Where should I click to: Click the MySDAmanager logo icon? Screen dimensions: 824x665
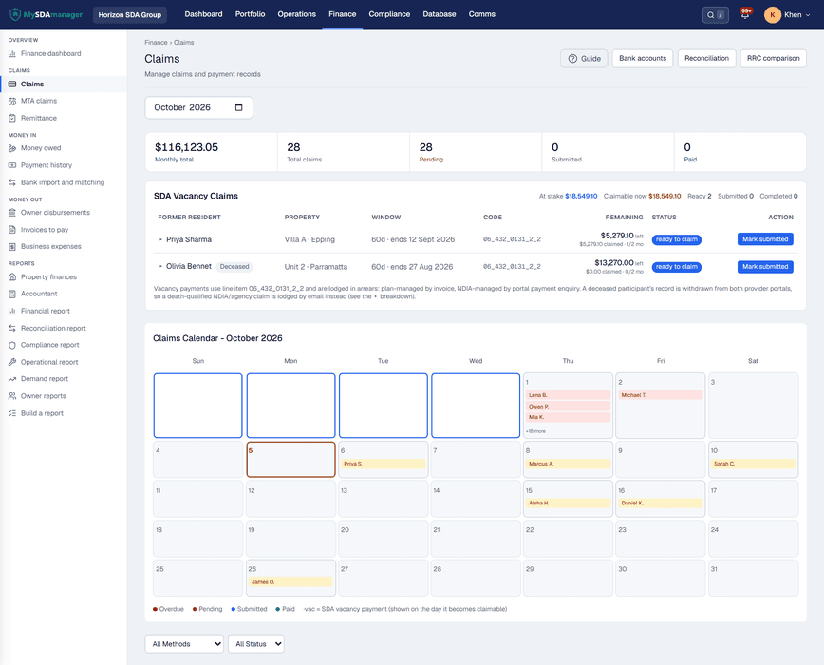tap(15, 14)
